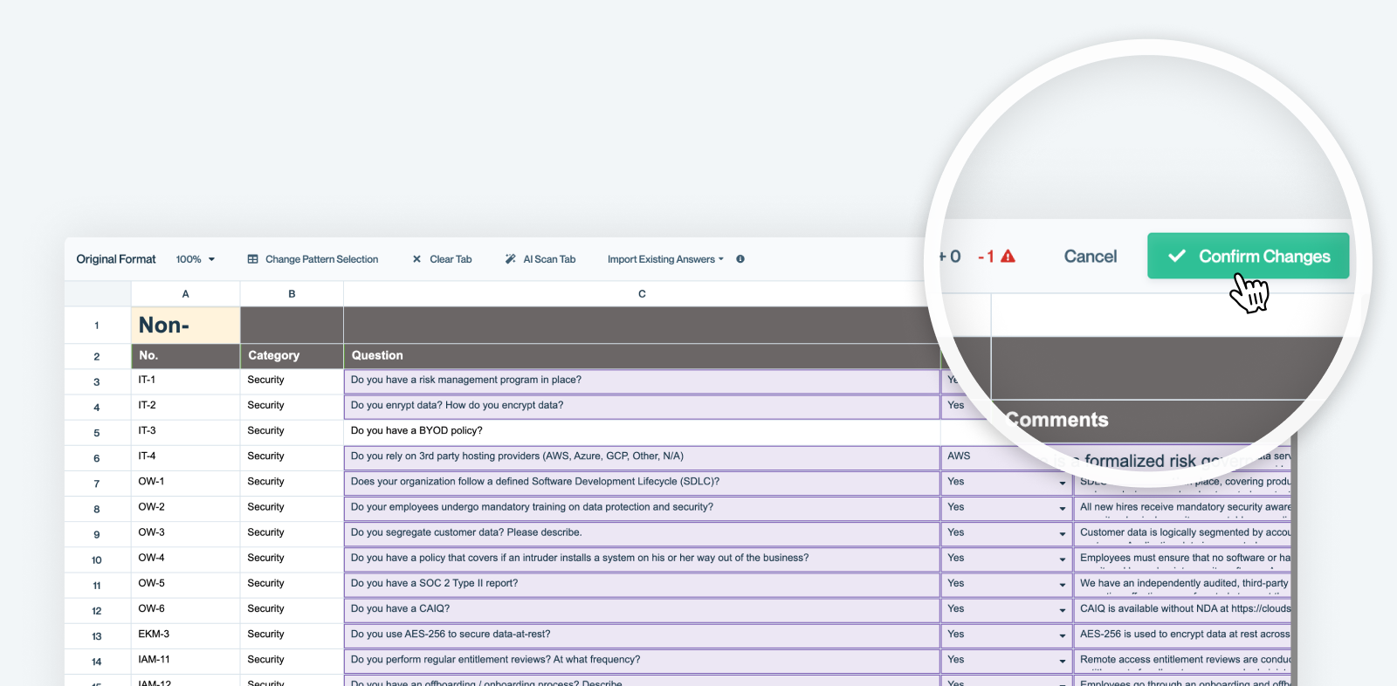Select column C header
Screen dimensions: 1397x686
pyautogui.click(x=642, y=294)
